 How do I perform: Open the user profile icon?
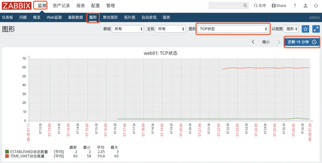point(305,6)
